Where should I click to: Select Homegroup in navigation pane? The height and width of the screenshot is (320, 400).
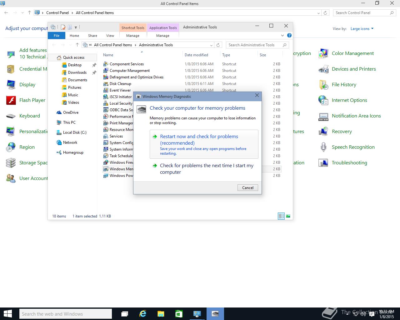73,152
